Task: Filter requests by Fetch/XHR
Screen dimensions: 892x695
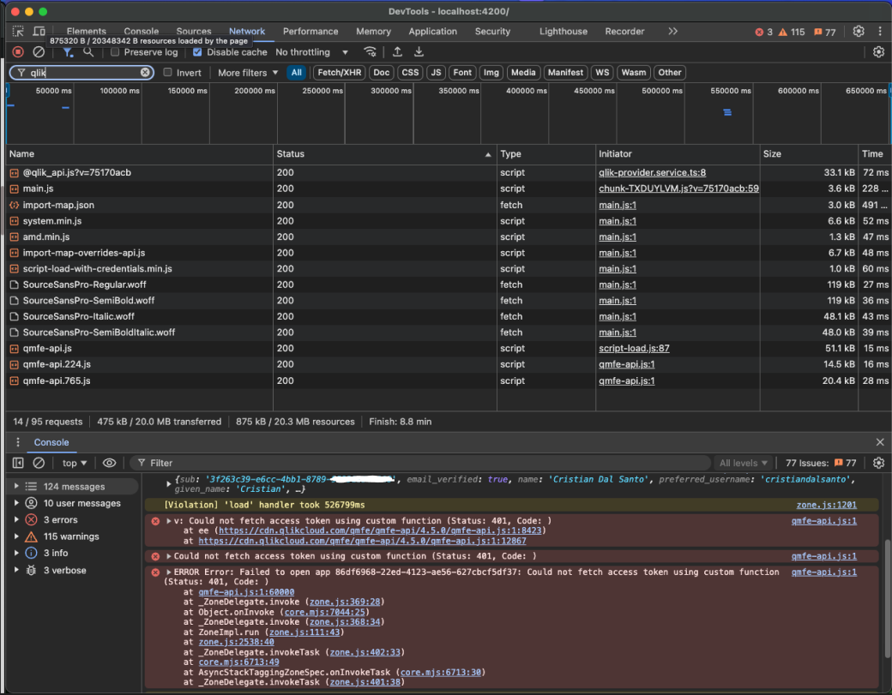Action: [339, 73]
